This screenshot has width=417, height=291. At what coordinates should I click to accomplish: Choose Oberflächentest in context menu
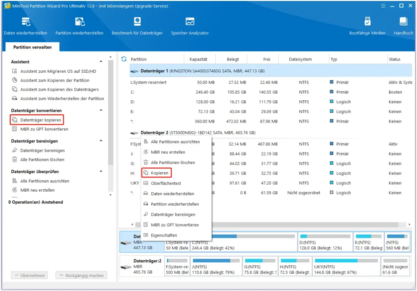click(x=176, y=183)
